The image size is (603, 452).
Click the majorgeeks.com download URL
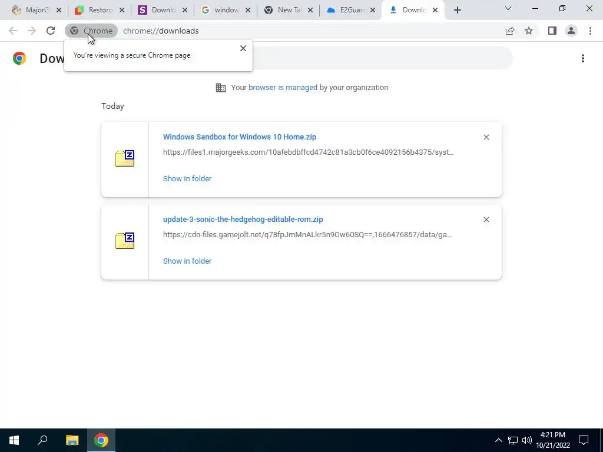click(309, 152)
